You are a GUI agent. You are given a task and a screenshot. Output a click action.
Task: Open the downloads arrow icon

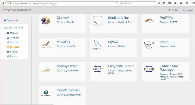pos(175,3)
